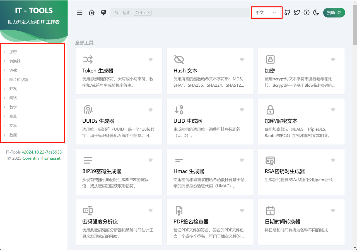Click the 加密/解密文本 padlock icon
Image resolution: width=357 pixels, height=250 pixels.
point(270,110)
